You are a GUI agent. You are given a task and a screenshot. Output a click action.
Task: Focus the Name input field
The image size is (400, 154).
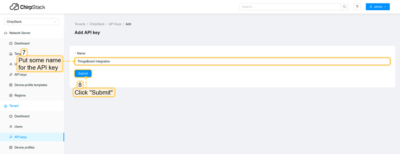coord(232,61)
